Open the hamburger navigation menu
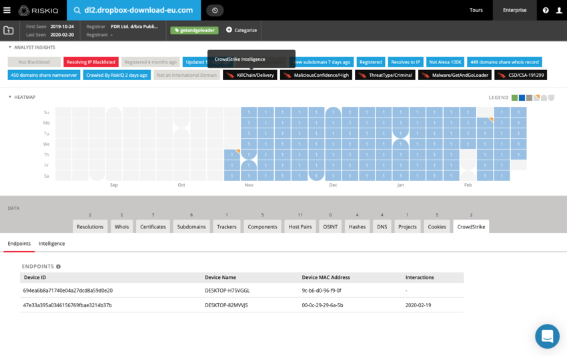This screenshot has height=356, width=567. pyautogui.click(x=7, y=10)
